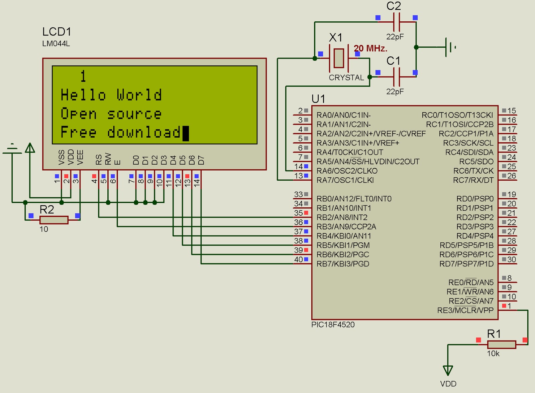Click pin RA6/OSC2/CLKO label
This screenshot has width=535, height=393.
[x=347, y=171]
